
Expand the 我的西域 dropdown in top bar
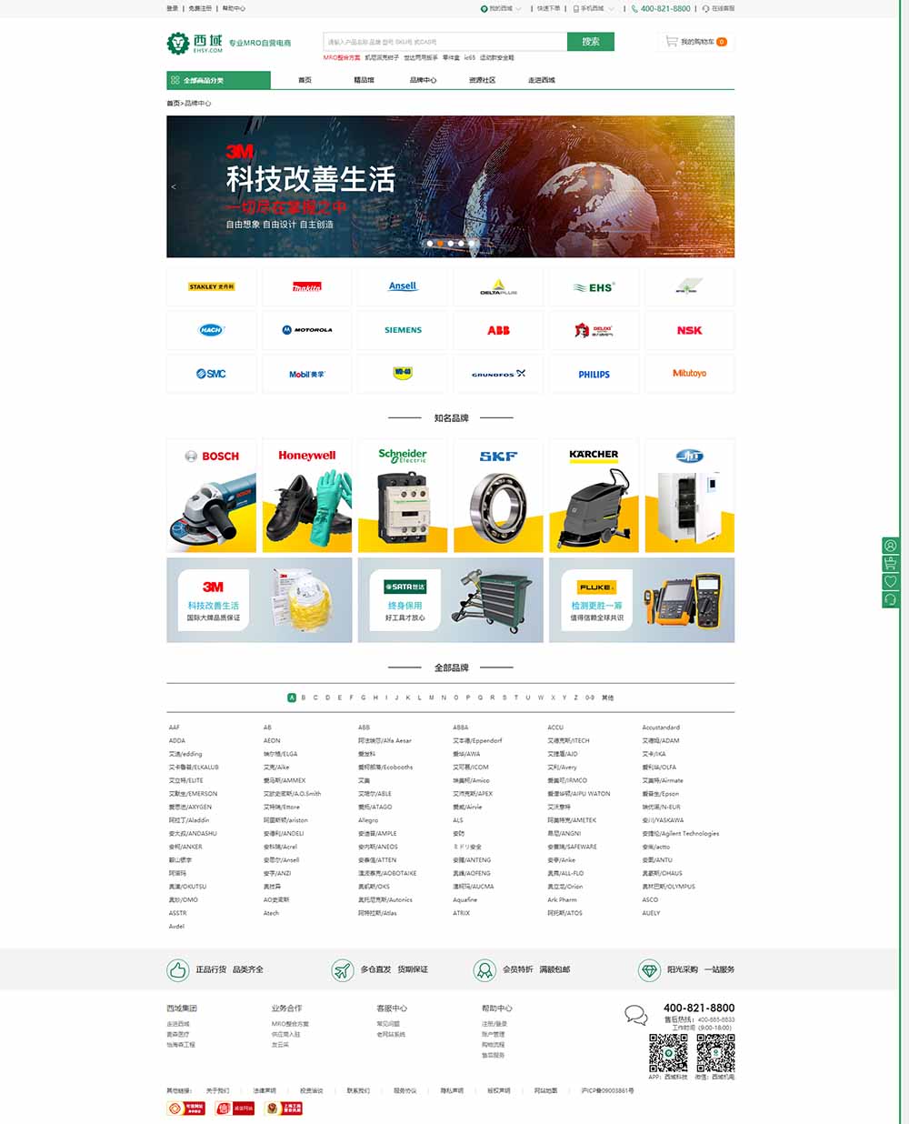pyautogui.click(x=501, y=8)
